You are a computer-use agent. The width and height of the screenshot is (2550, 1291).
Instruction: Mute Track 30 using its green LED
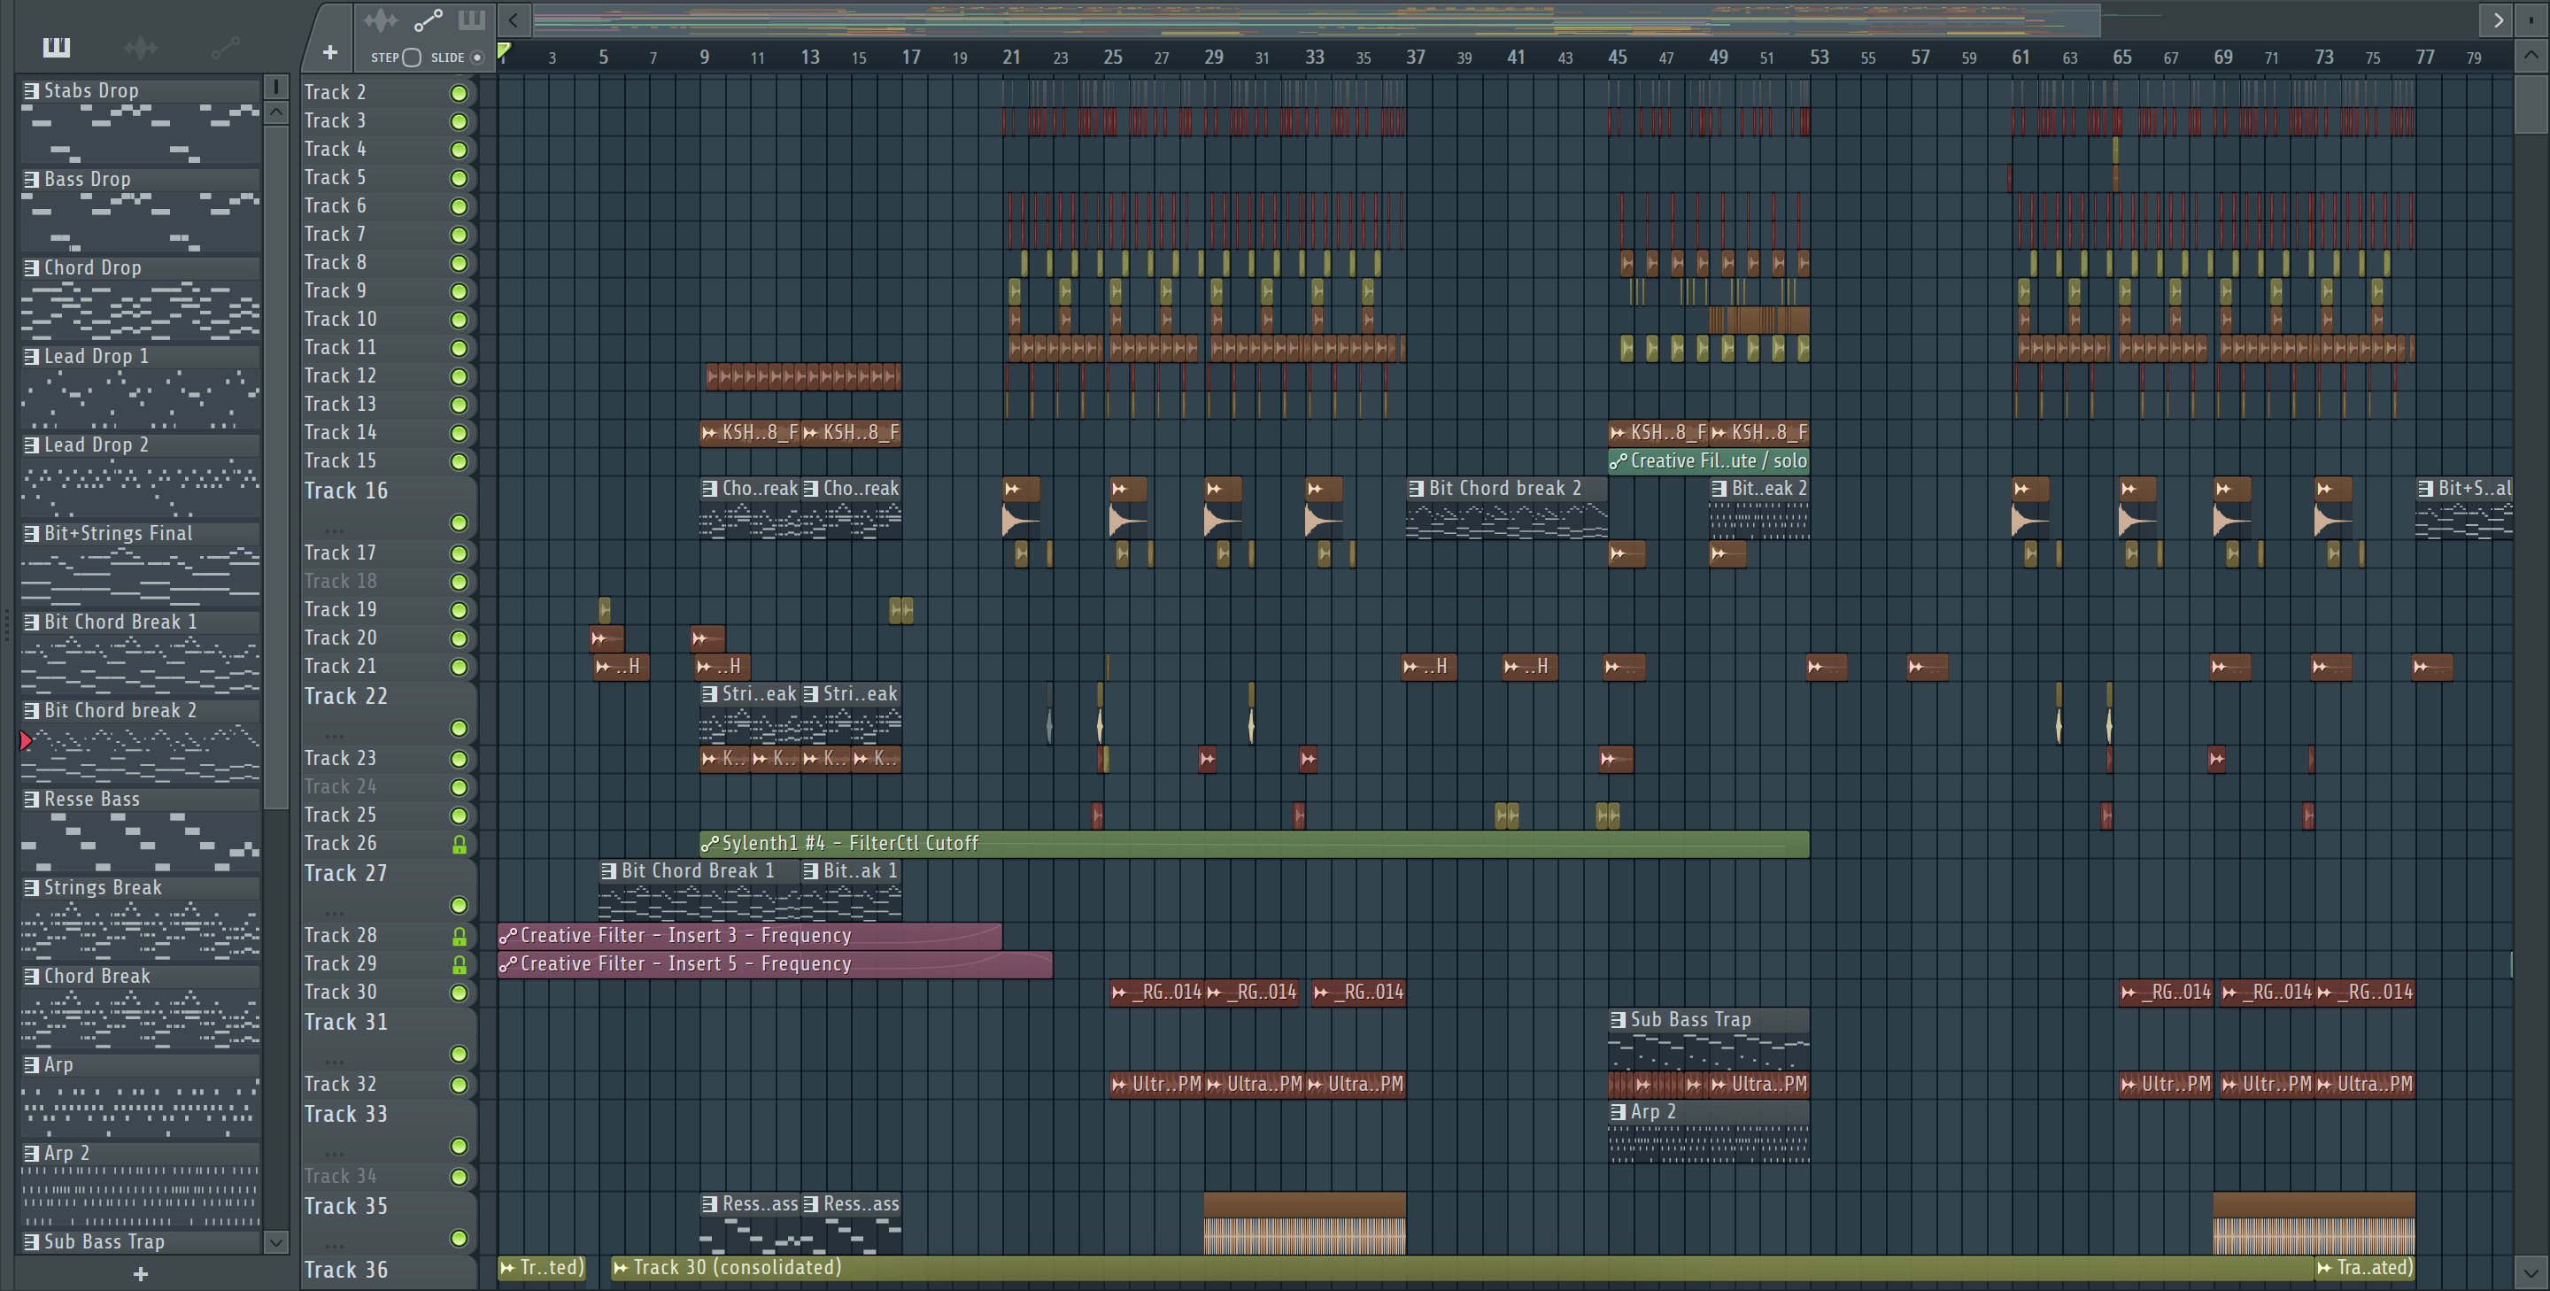(x=460, y=993)
